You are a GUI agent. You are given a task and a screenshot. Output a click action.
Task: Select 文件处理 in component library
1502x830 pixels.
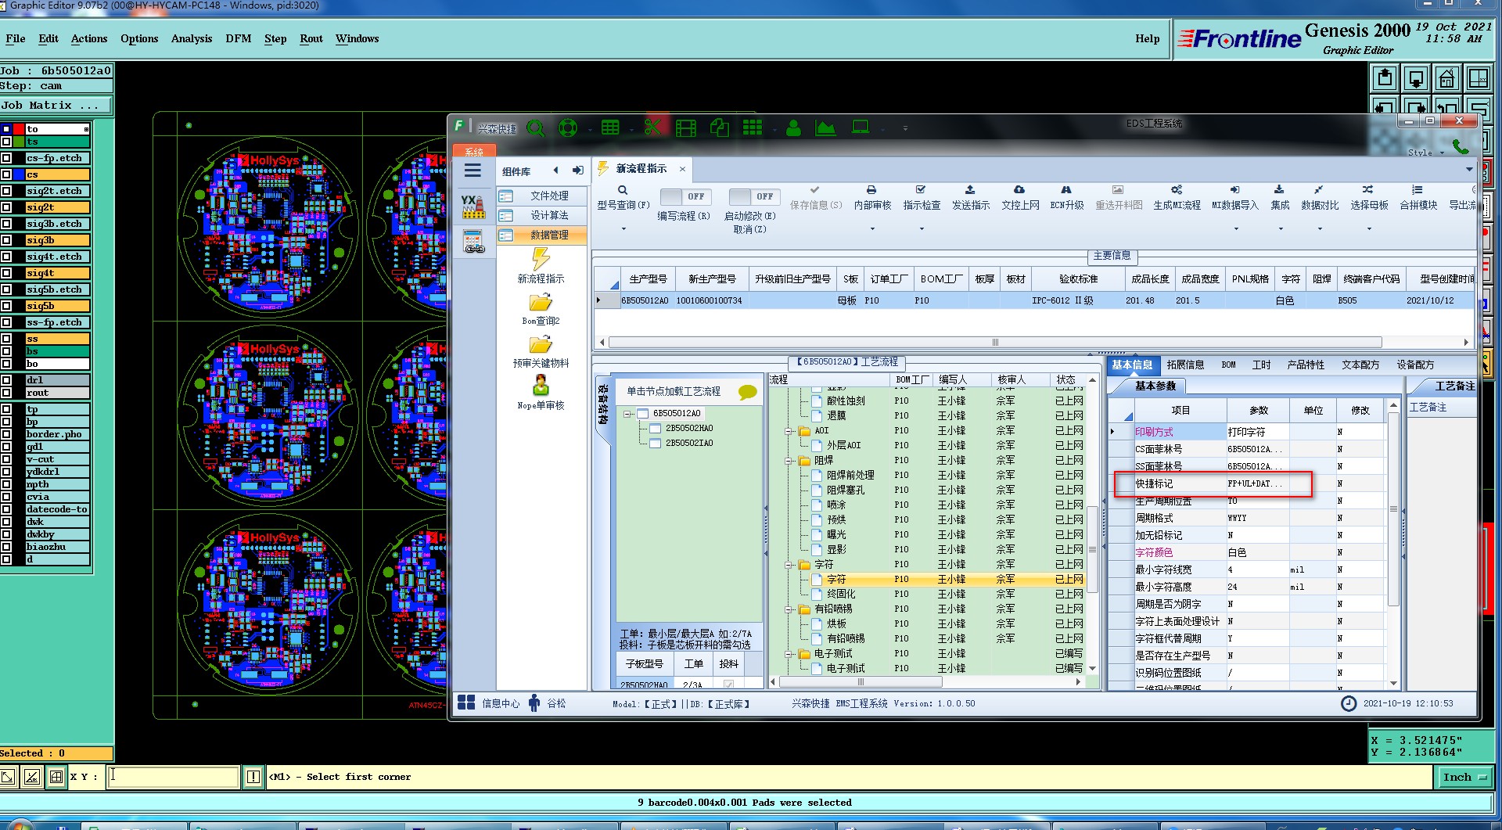pos(541,196)
